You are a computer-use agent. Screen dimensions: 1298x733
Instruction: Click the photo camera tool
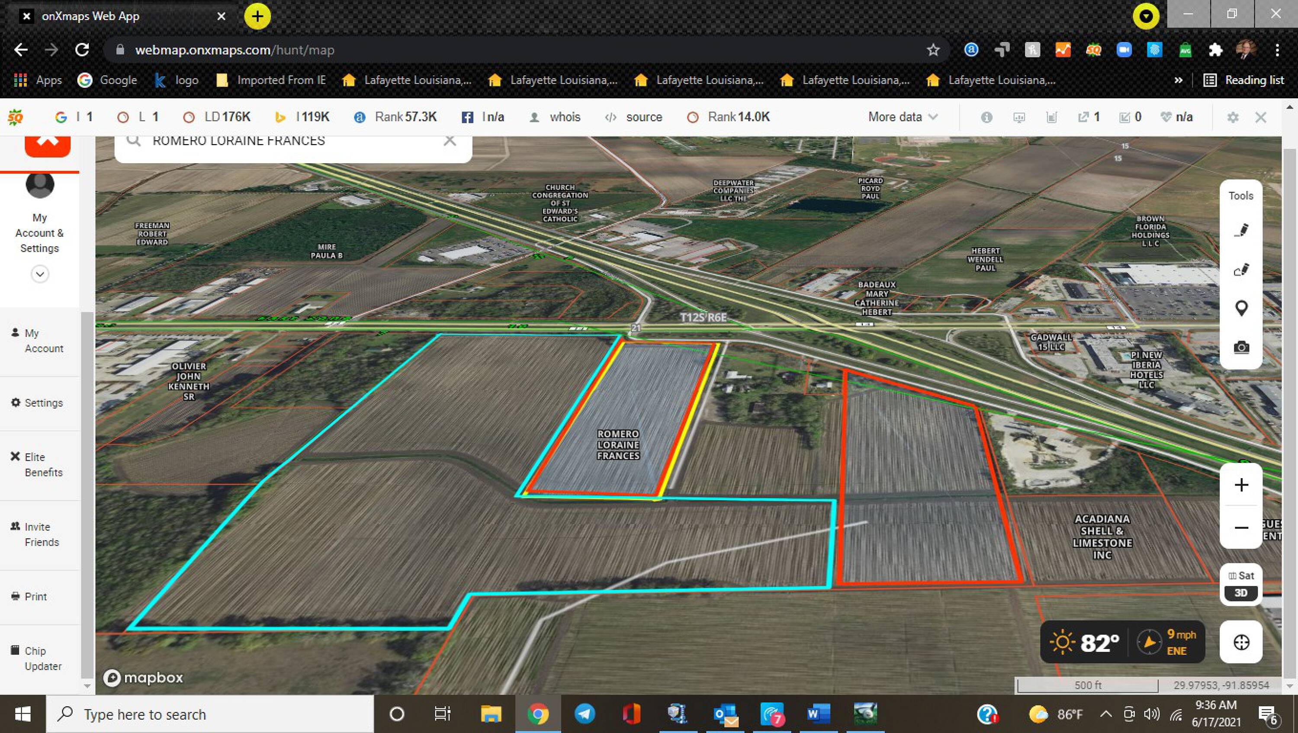pyautogui.click(x=1241, y=347)
